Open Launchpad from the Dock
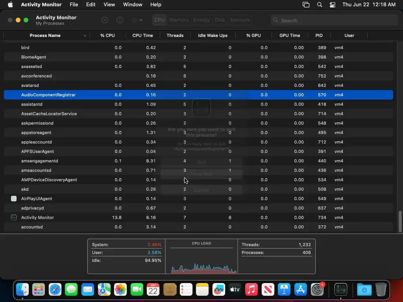 pos(39,290)
